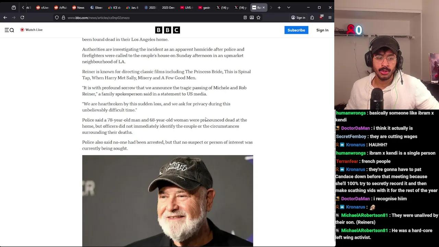Screen dimensions: 439x247
Task: Click the blue Subscribe button
Action: coord(296,30)
